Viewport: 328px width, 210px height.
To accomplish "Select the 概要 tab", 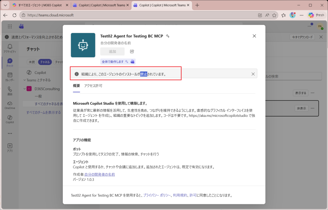I will click(76, 86).
